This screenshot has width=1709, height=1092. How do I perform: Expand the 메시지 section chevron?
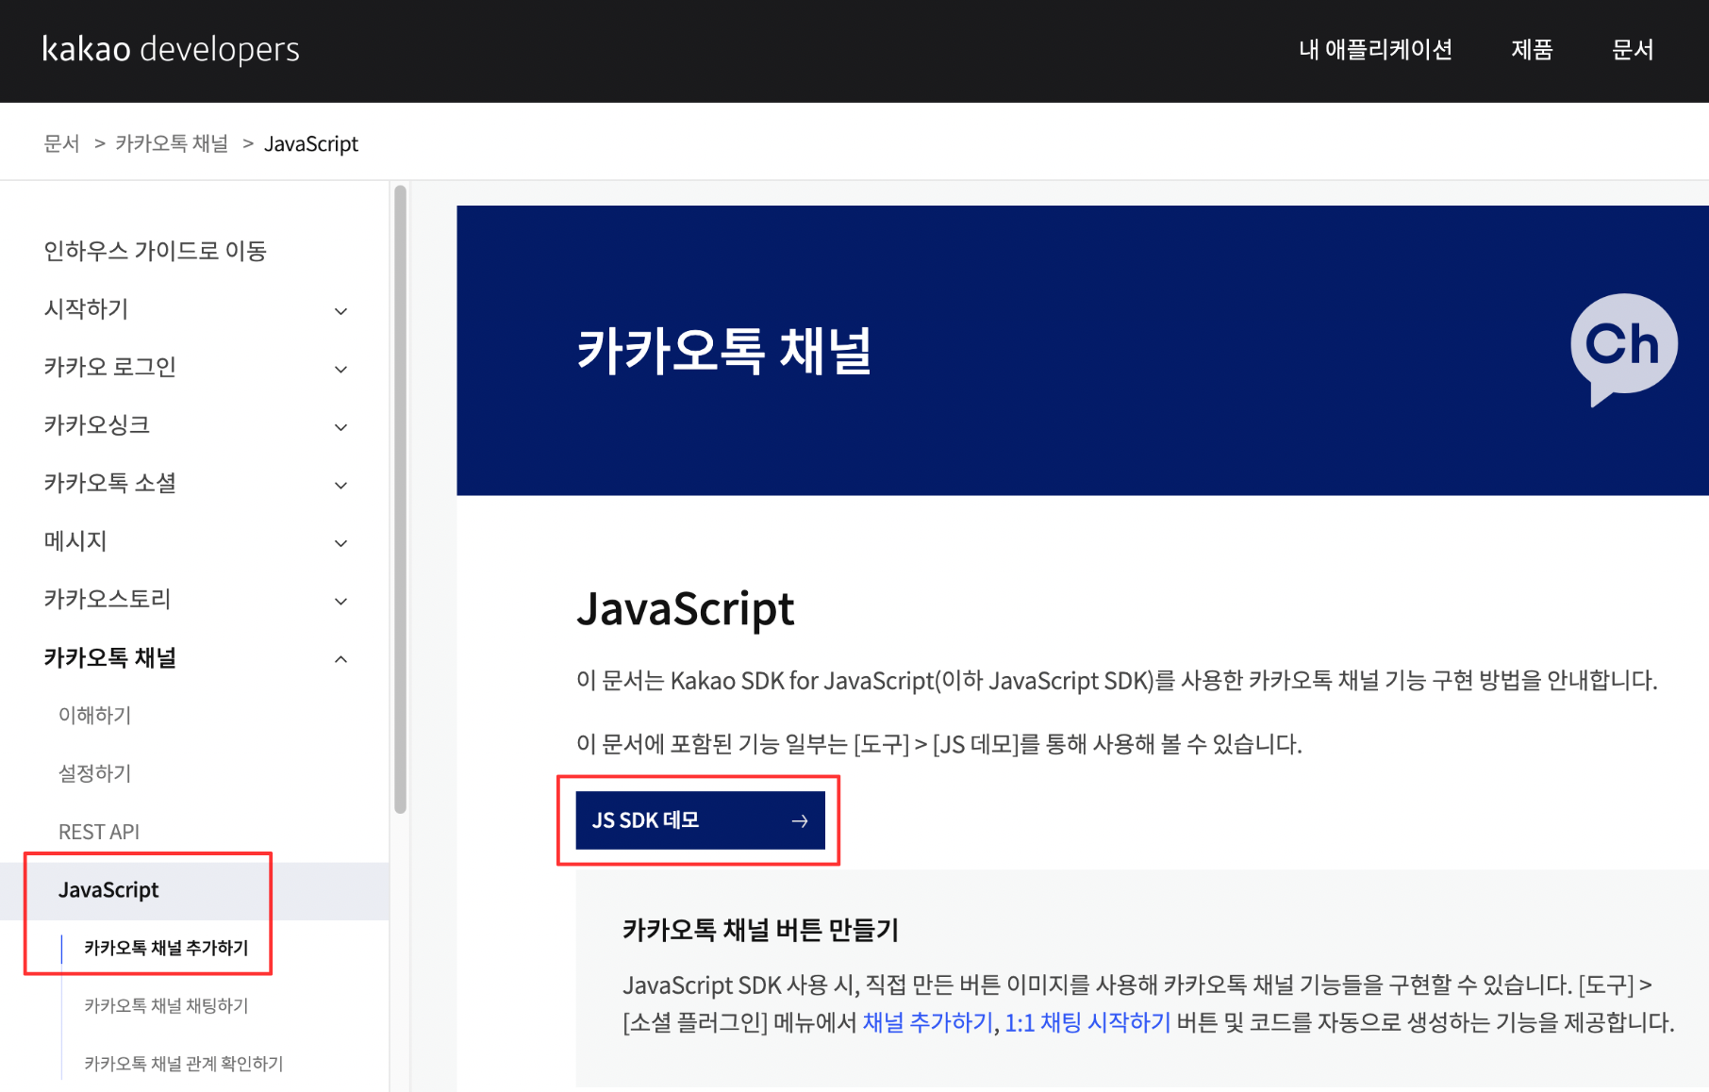click(341, 543)
